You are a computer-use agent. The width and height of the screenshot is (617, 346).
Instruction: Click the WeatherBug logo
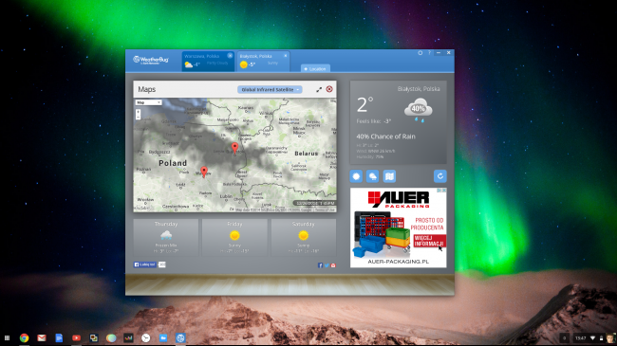pos(151,60)
